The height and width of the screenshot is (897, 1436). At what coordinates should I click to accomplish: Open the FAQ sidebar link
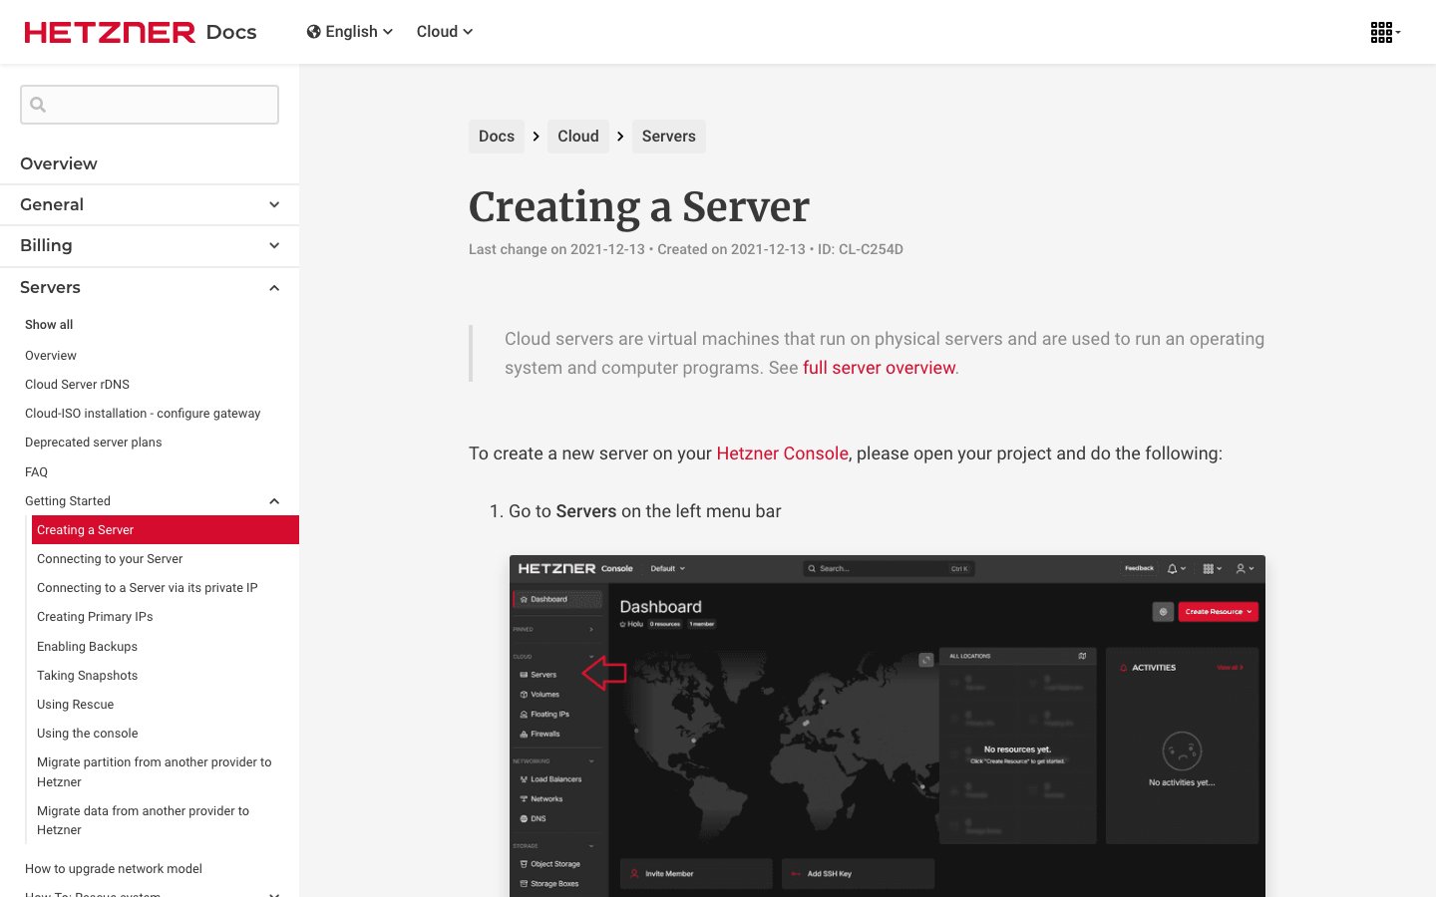tap(36, 472)
